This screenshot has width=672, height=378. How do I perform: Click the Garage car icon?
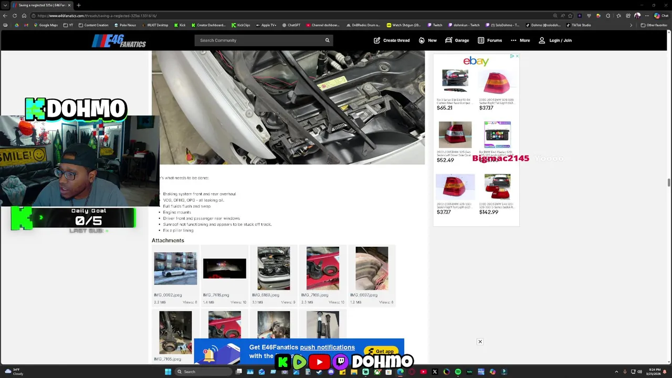449,40
